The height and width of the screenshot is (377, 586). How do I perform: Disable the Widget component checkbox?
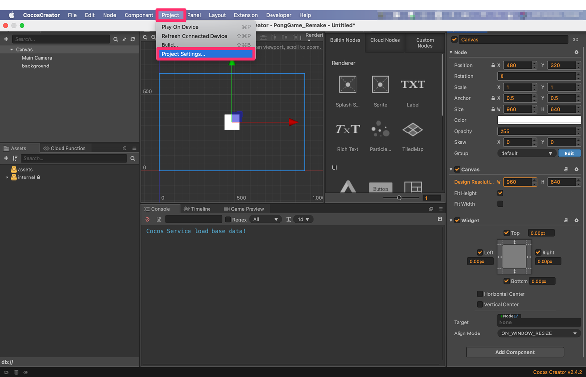click(457, 221)
